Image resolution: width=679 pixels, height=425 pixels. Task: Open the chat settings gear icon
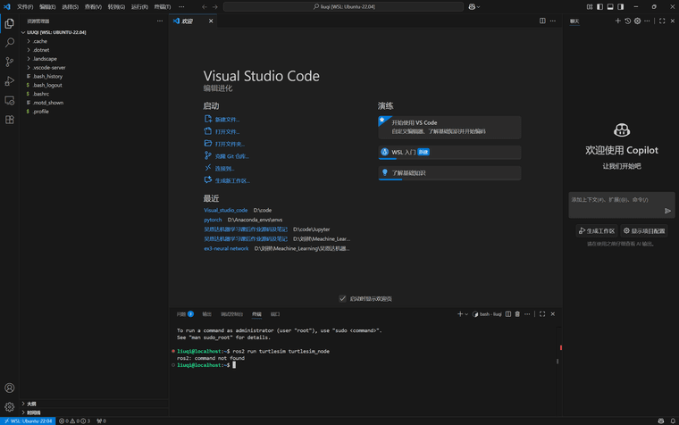[637, 21]
